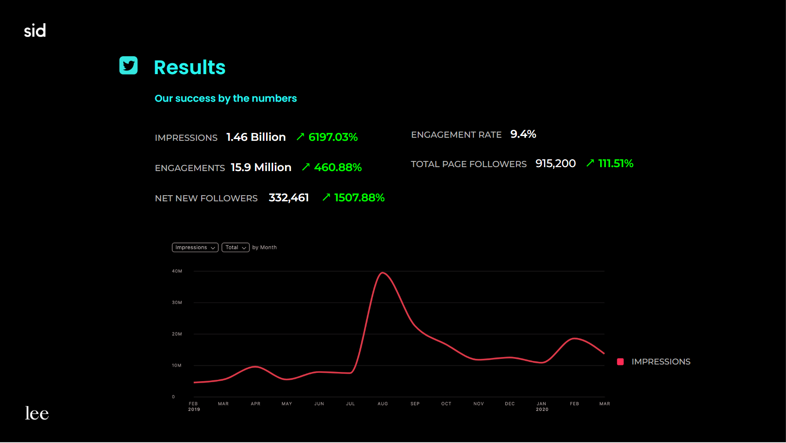Click the 15.9 Million value
The image size is (786, 443).
click(x=261, y=168)
